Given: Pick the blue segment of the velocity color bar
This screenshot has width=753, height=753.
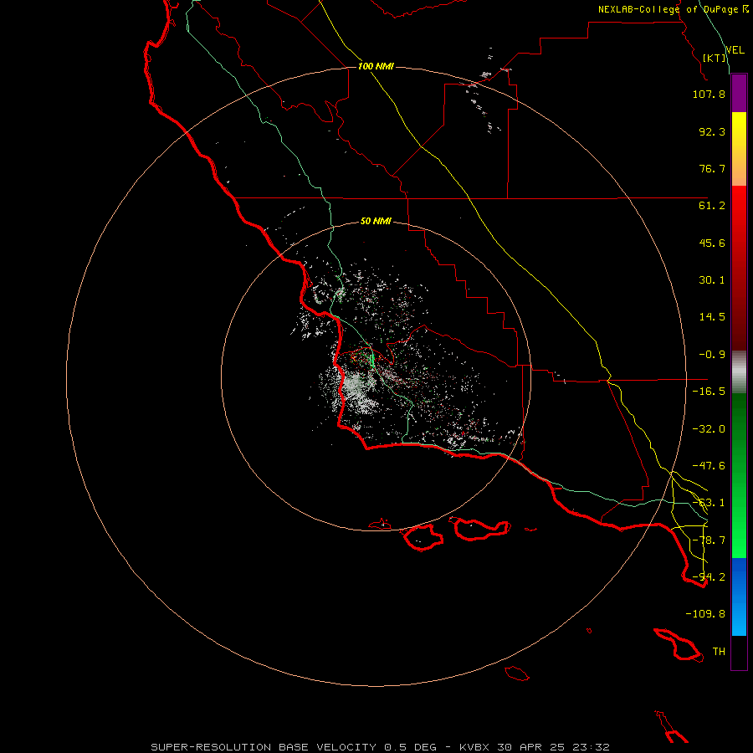Looking at the screenshot, I should tap(739, 597).
